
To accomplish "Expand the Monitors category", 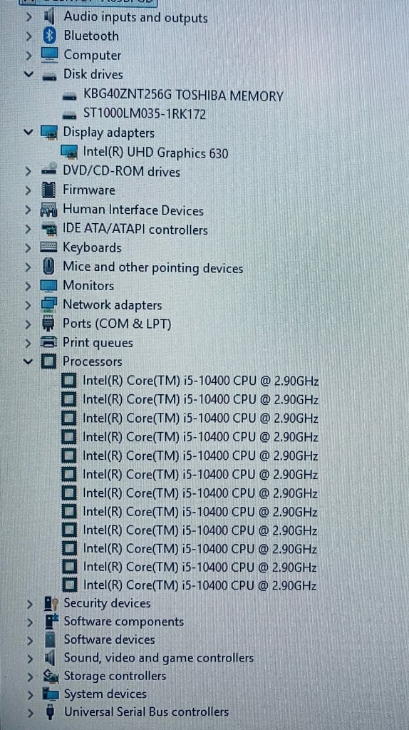I will pos(29,285).
